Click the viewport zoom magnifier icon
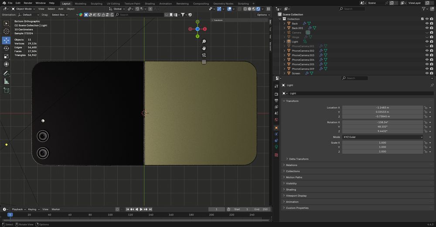 tap(204, 41)
